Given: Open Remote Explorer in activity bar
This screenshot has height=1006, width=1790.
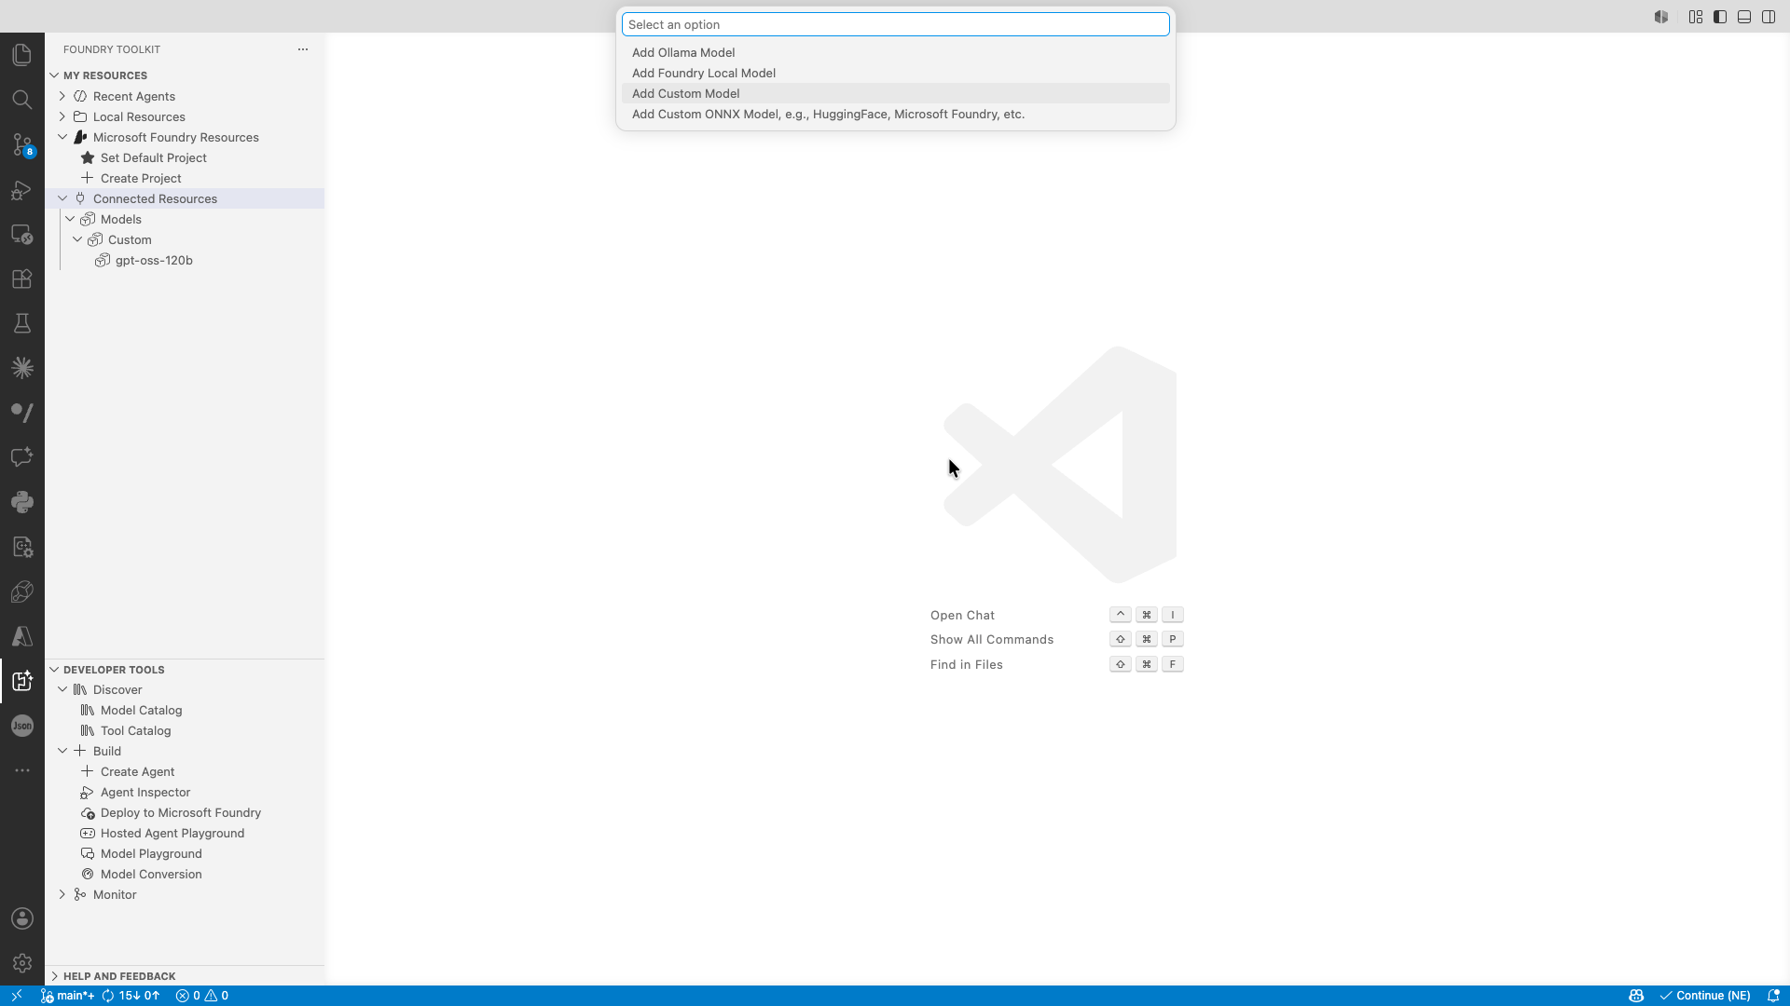Looking at the screenshot, I should (22, 234).
